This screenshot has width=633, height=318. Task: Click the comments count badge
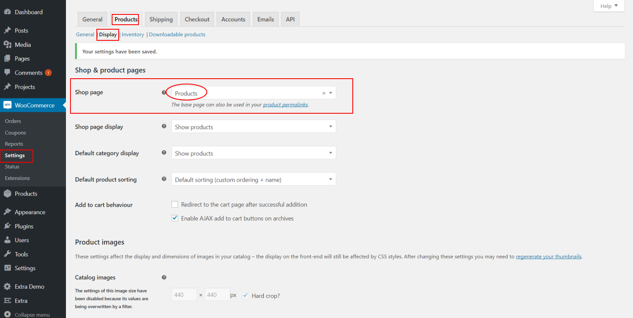point(48,72)
